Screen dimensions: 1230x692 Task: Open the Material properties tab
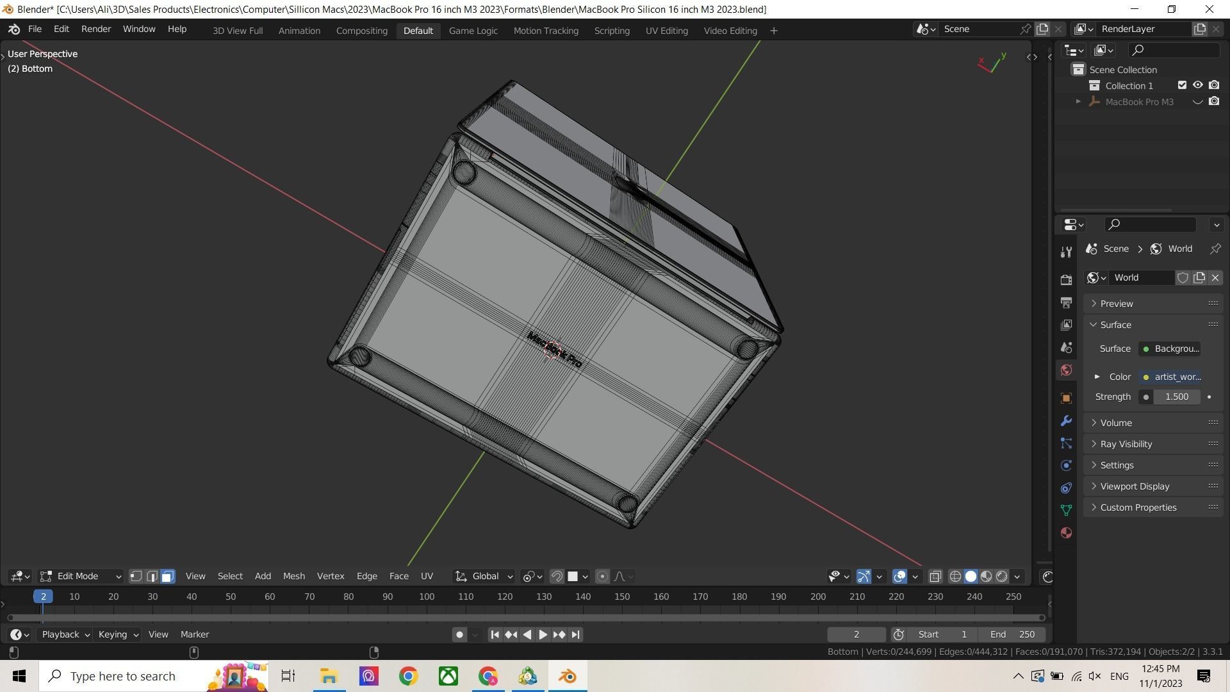pyautogui.click(x=1066, y=533)
